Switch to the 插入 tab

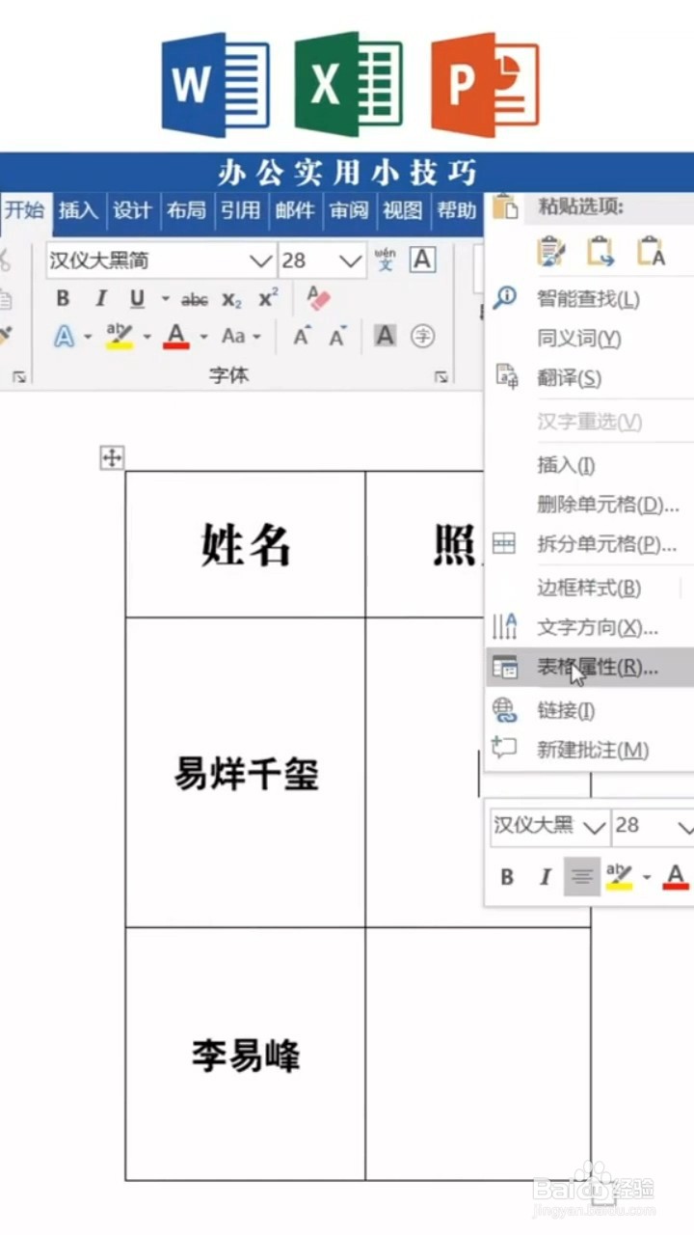point(78,210)
